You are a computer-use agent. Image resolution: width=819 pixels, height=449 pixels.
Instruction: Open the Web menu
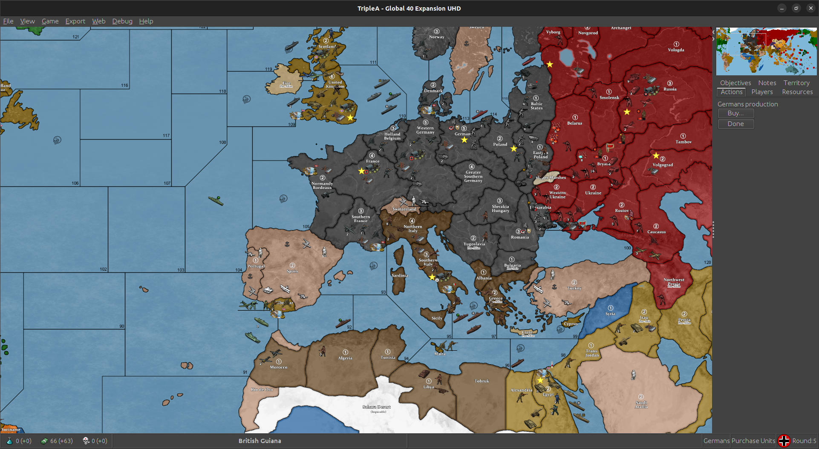(x=98, y=21)
